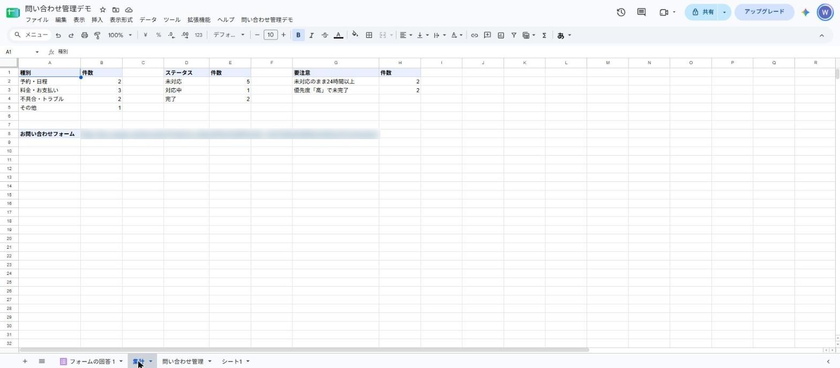Toggle italic formatting

311,35
